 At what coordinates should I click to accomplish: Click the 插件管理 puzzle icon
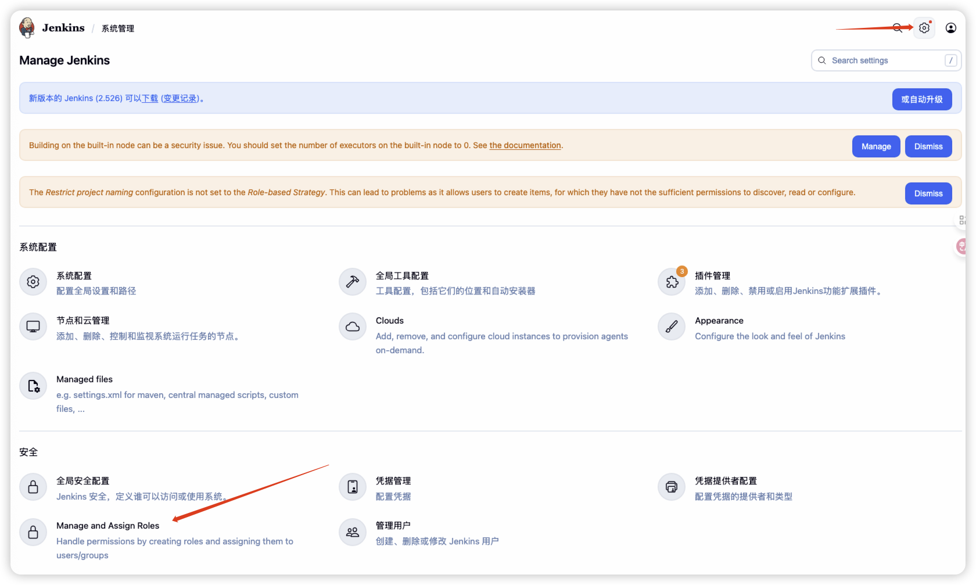672,282
